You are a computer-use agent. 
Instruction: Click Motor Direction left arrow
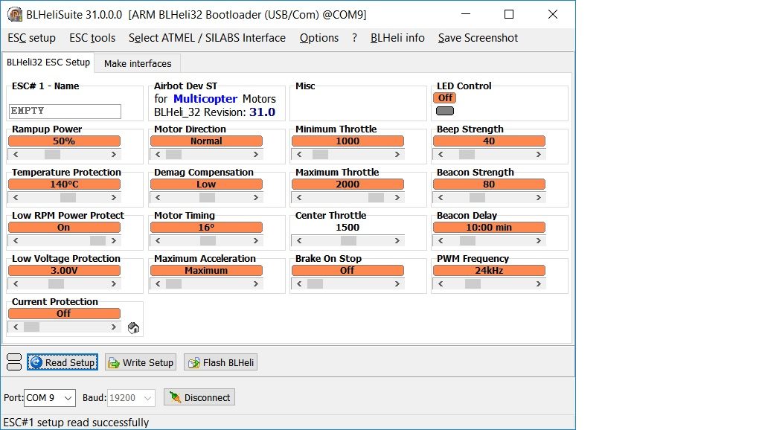[x=158, y=155]
